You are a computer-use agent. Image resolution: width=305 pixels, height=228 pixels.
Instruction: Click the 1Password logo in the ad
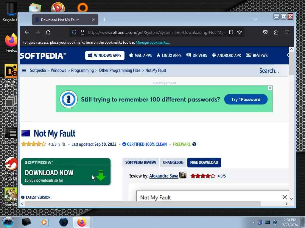coord(69,99)
